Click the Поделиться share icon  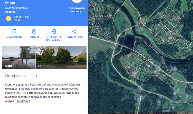pyautogui.click(x=74, y=32)
